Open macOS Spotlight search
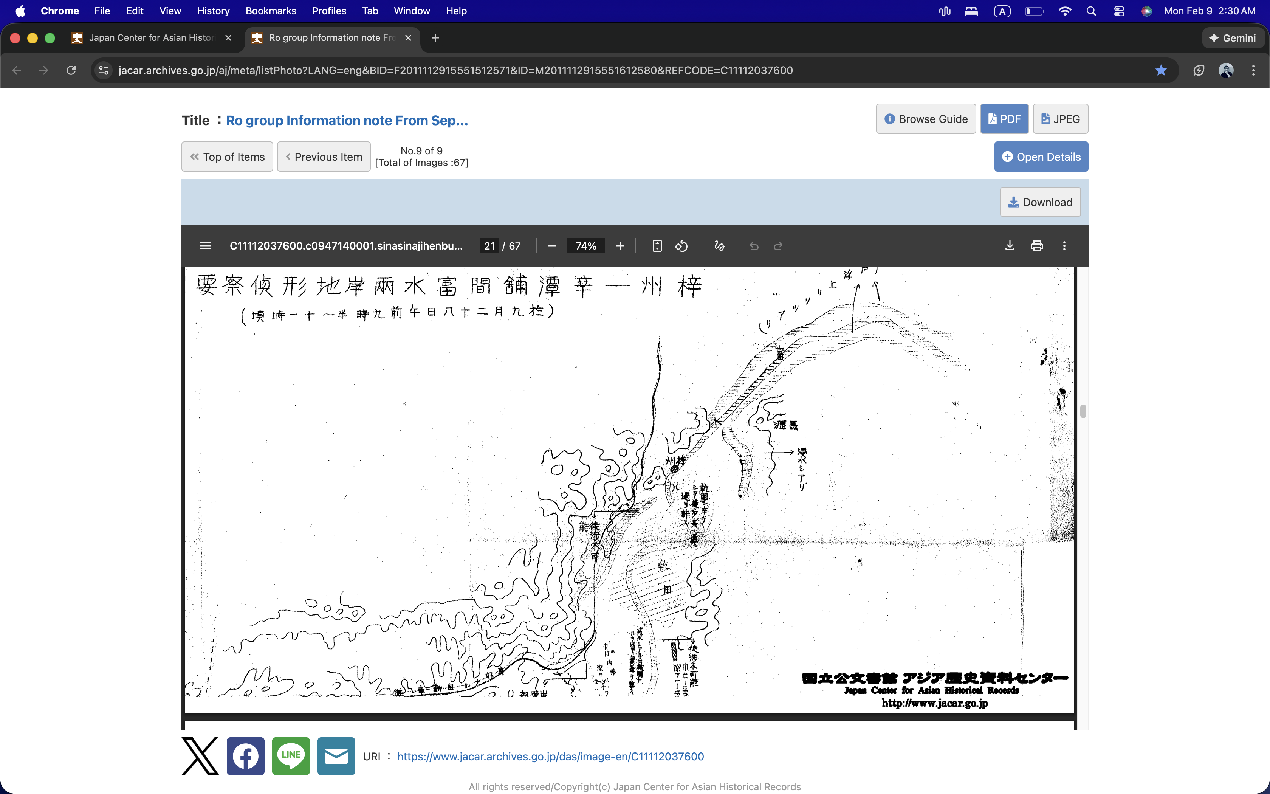 click(1091, 11)
